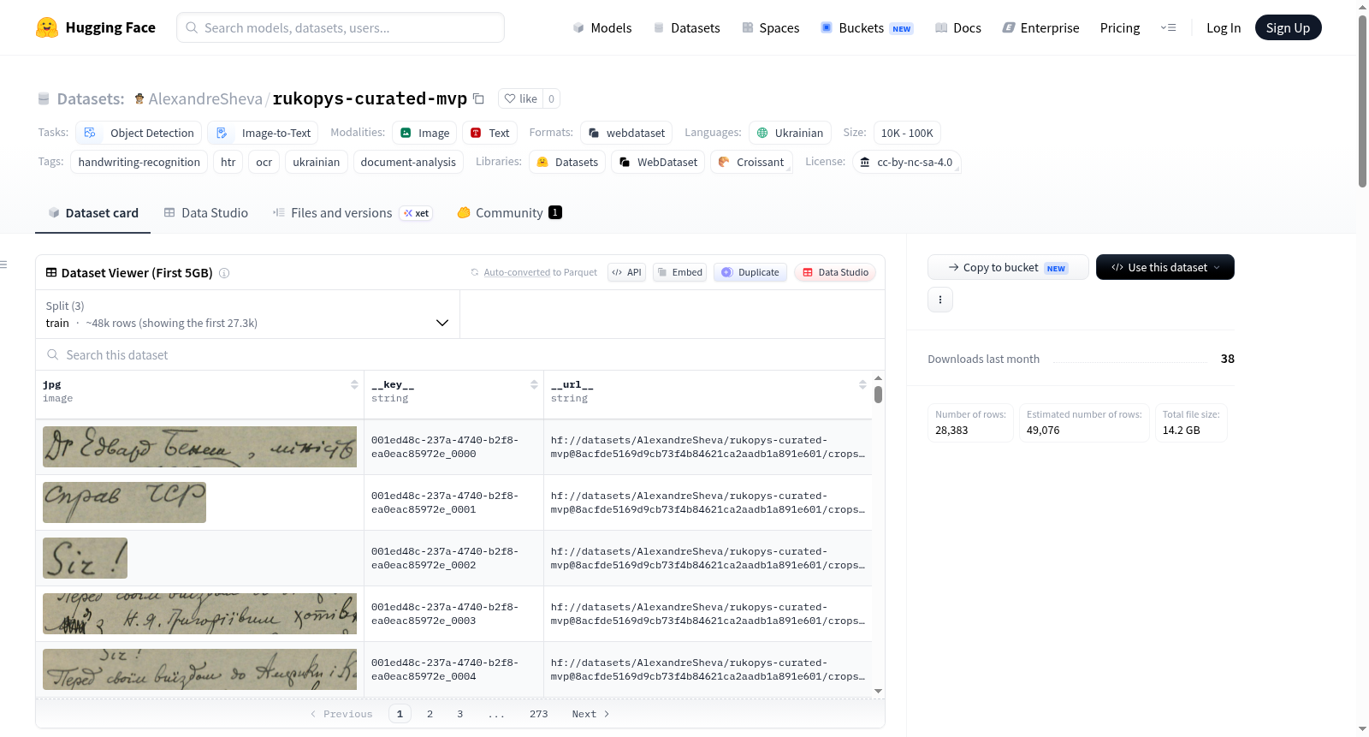Click the API button

(626, 272)
